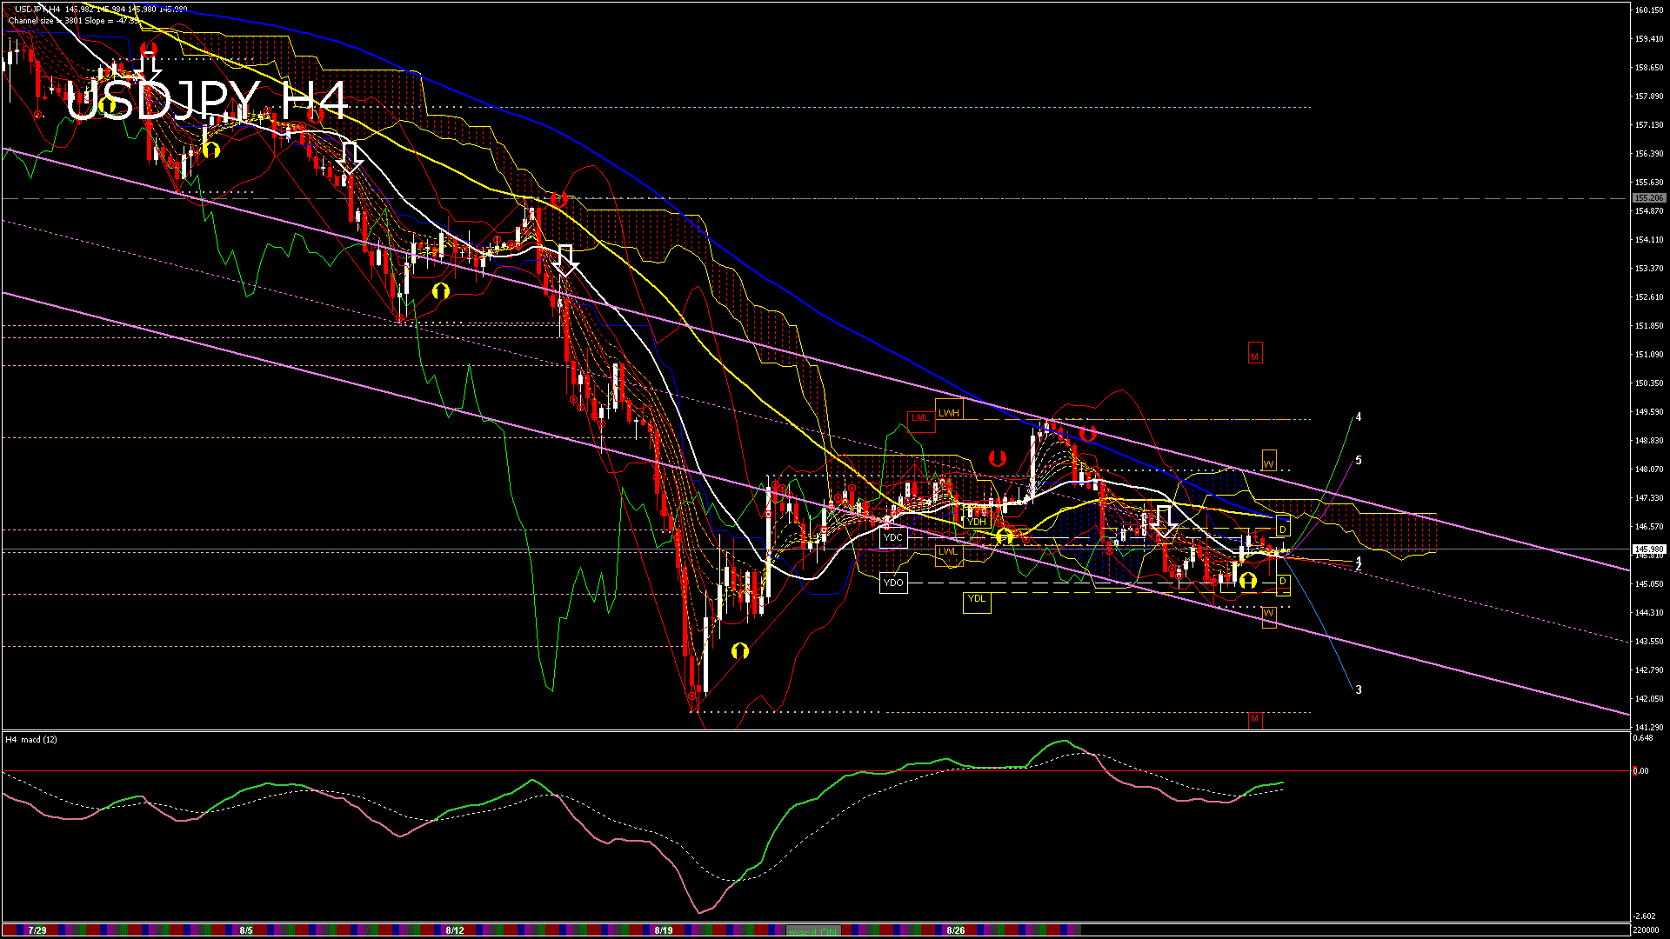Click the upper W pivot box

pyautogui.click(x=1269, y=461)
